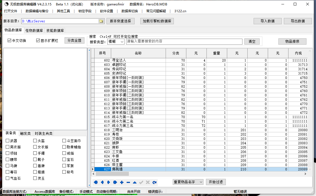This screenshot has height=196, width=316.
Task: Click the 版本目录 path field
Action: coord(60,21)
